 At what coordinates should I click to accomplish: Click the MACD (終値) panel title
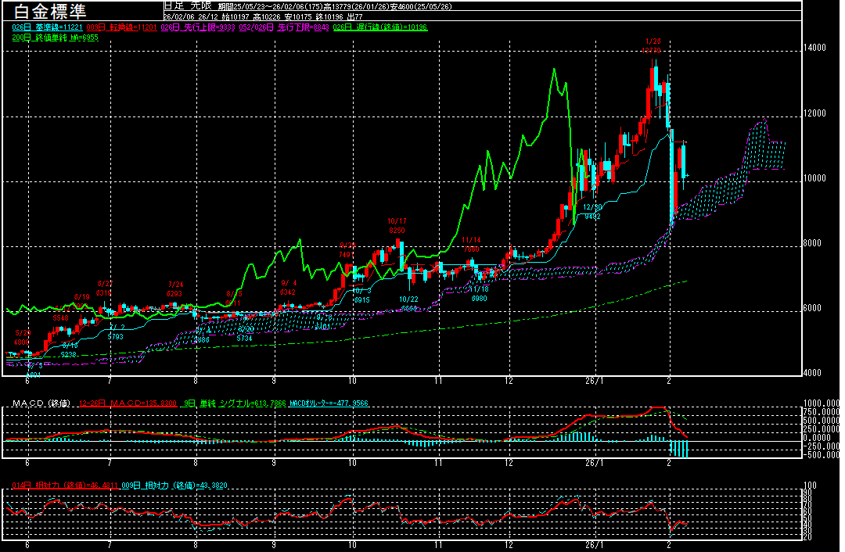click(x=39, y=403)
